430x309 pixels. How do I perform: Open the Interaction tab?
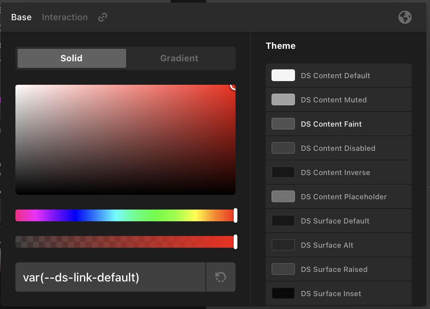(x=65, y=17)
